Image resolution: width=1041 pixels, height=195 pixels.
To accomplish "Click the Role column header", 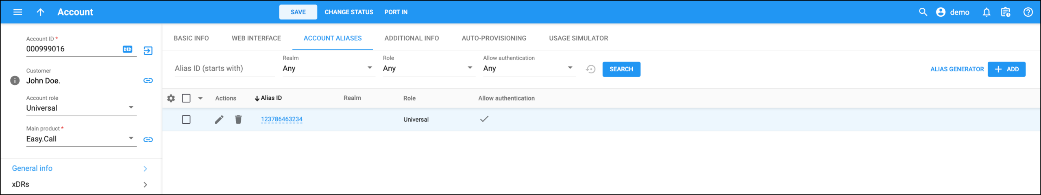I will (409, 98).
